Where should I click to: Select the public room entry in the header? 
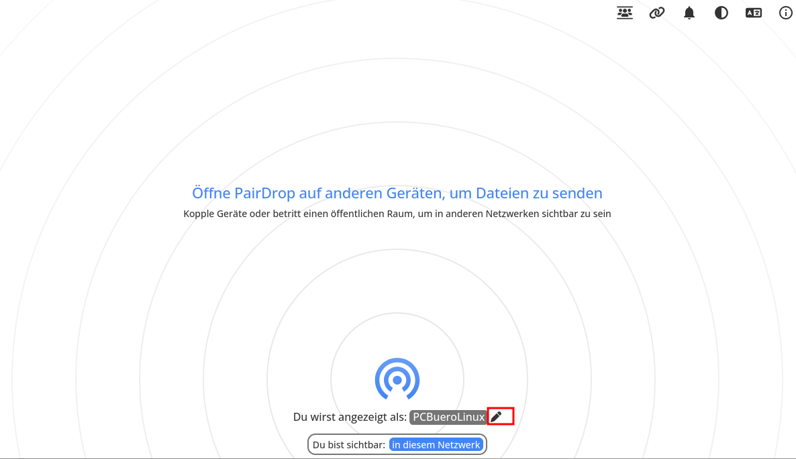pyautogui.click(x=624, y=12)
